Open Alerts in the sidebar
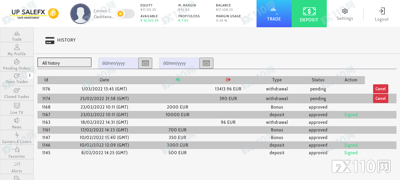 pos(17,167)
